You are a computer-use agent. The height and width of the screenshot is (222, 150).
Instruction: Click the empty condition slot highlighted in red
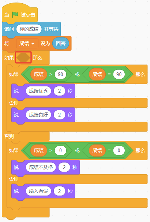(23, 57)
